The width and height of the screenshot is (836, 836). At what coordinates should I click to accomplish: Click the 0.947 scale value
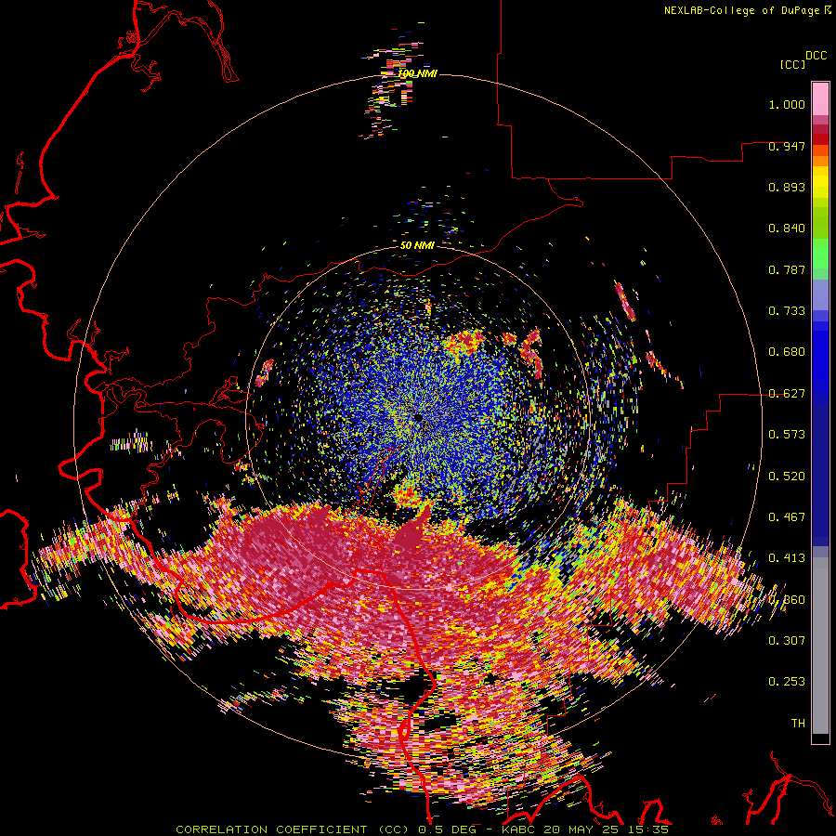pyautogui.click(x=787, y=146)
